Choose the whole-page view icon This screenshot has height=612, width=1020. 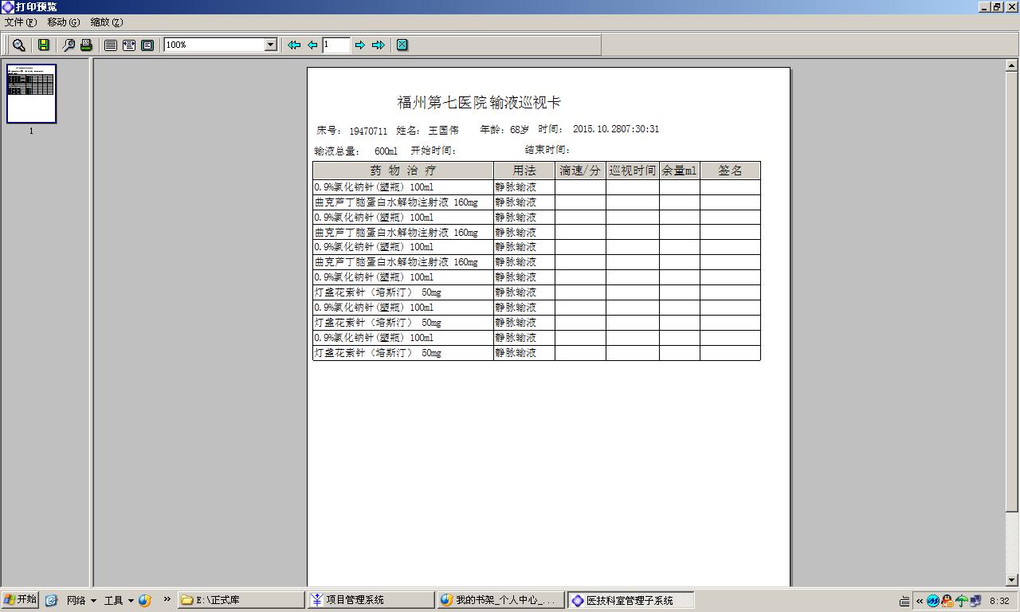(147, 45)
